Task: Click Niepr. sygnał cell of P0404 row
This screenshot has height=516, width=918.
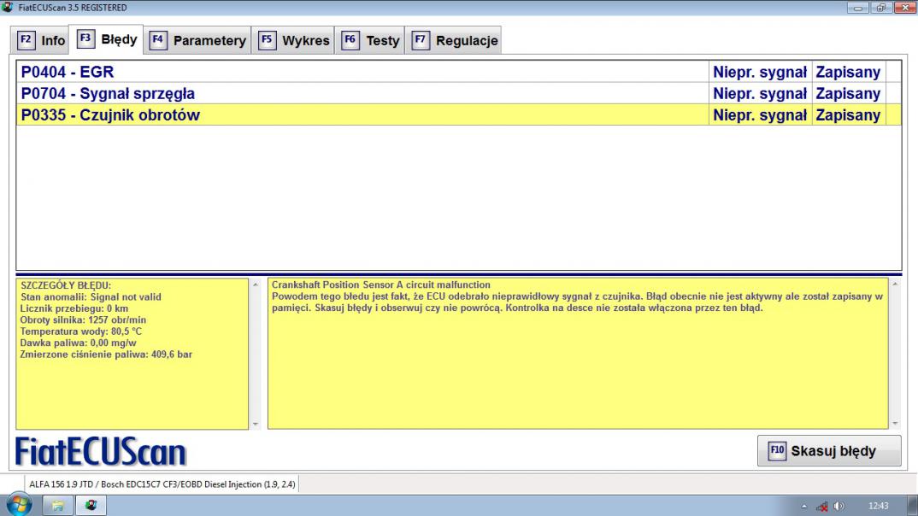Action: tap(760, 72)
